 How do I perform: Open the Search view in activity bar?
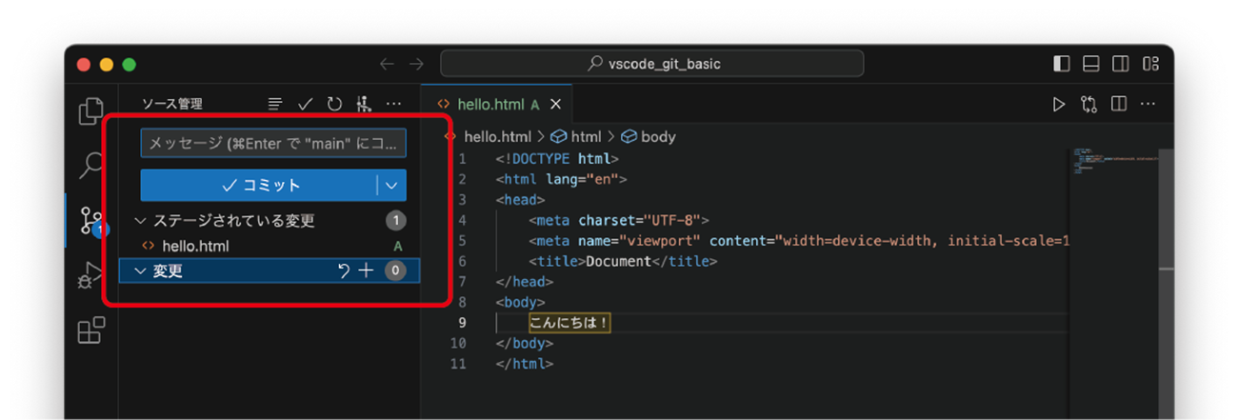[x=90, y=165]
